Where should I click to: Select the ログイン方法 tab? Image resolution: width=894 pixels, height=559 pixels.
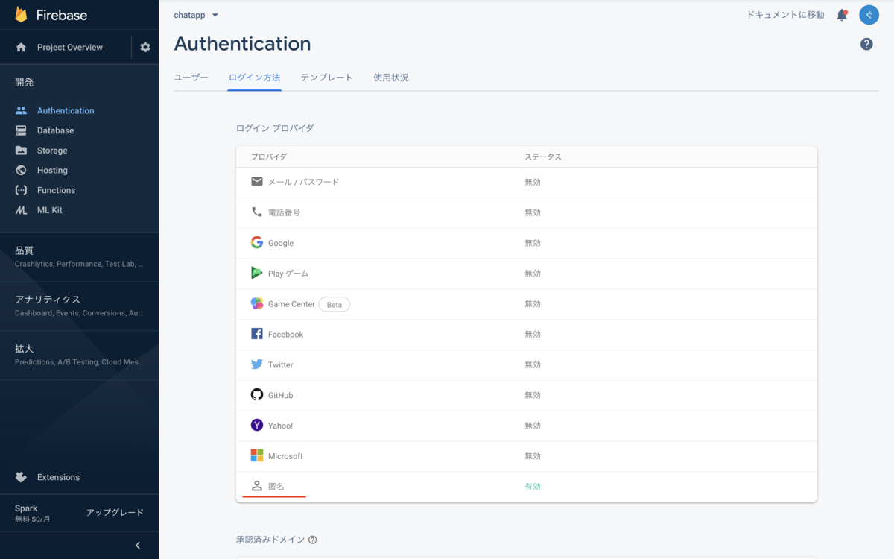click(255, 78)
